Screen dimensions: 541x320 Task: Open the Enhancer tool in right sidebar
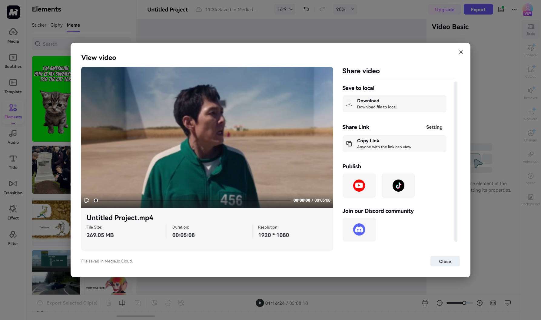[530, 50]
